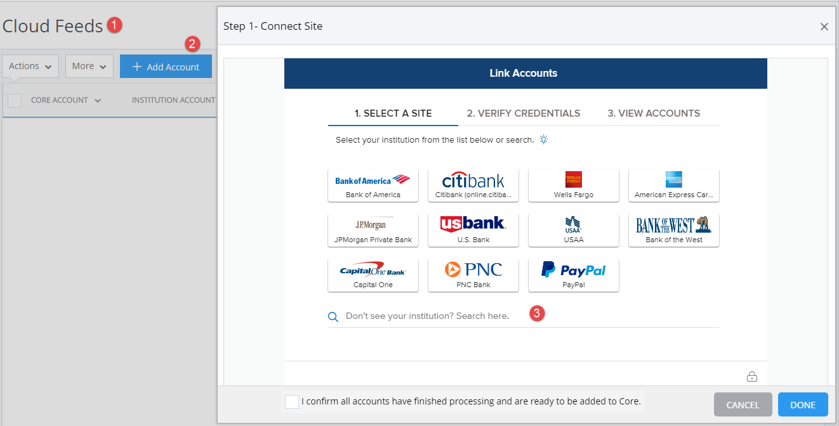This screenshot has width=839, height=426.
Task: Click the Add Account button label
Action: point(173,67)
